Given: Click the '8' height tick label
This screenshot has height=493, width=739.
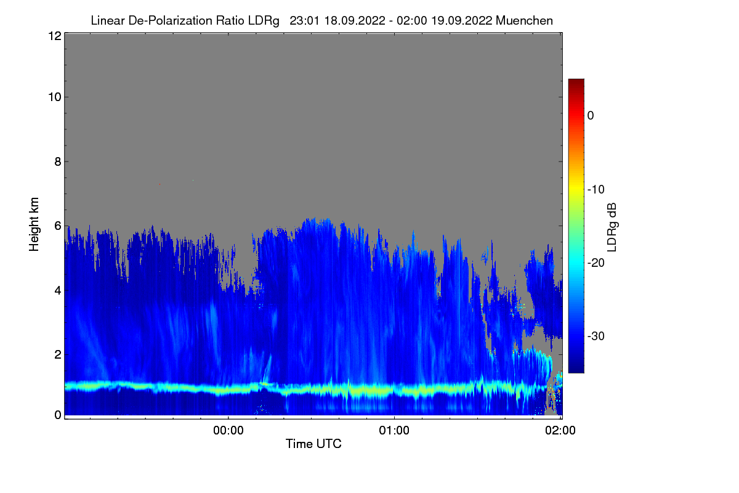Looking at the screenshot, I should coord(57,161).
